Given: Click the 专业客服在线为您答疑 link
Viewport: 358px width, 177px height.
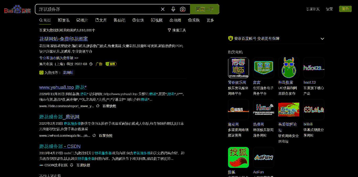Looking at the screenshot, I should pyautogui.click(x=59, y=58).
